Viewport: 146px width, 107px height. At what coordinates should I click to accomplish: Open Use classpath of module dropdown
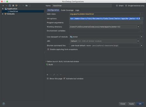coord(142,37)
